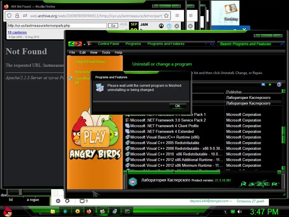The width and height of the screenshot is (289, 217).
Task: Click OK in the Programs and Features dialog
Action: [178, 106]
